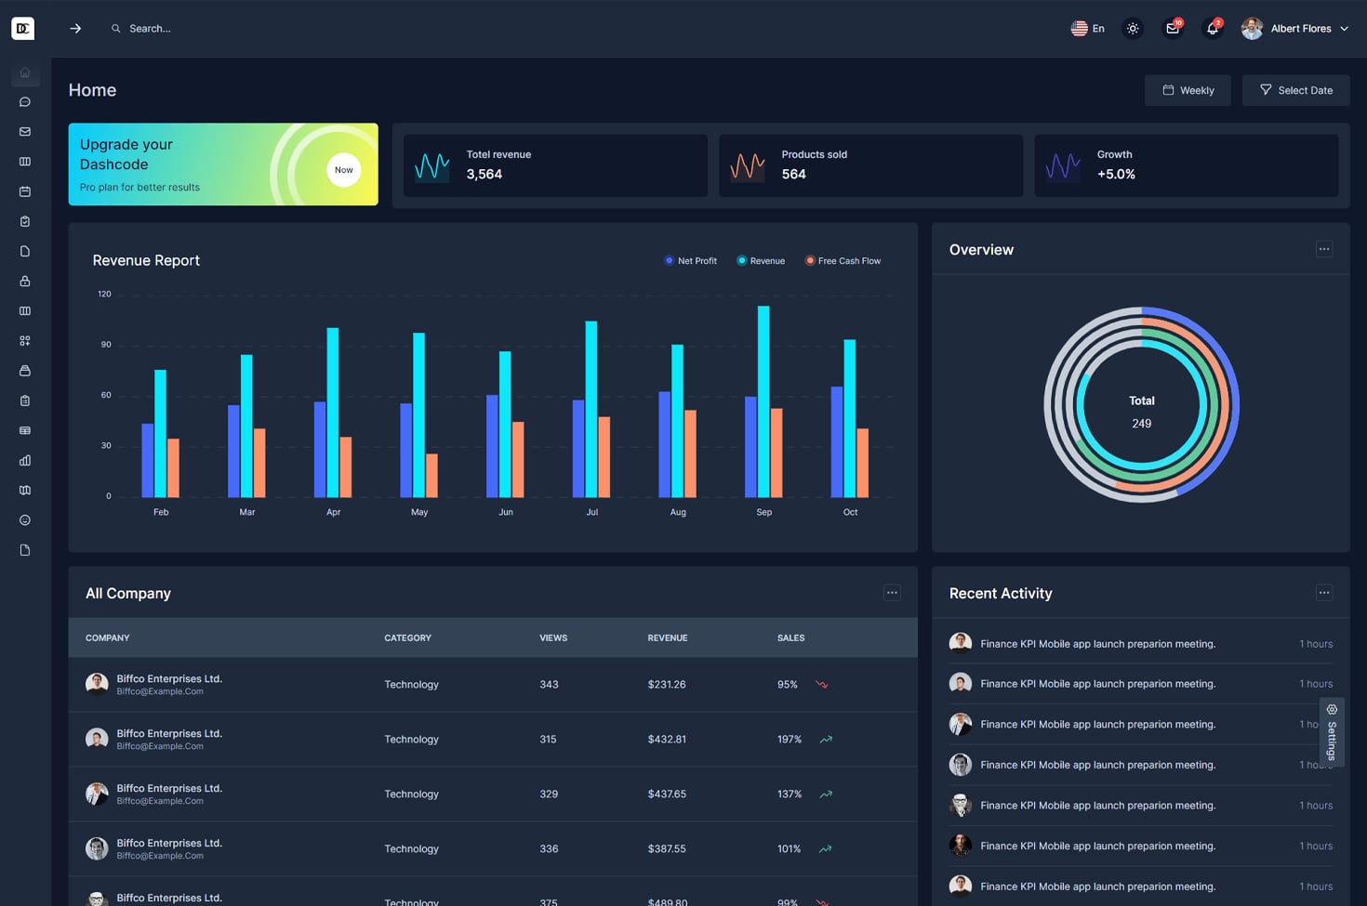Click sales value 101%

tap(790, 849)
